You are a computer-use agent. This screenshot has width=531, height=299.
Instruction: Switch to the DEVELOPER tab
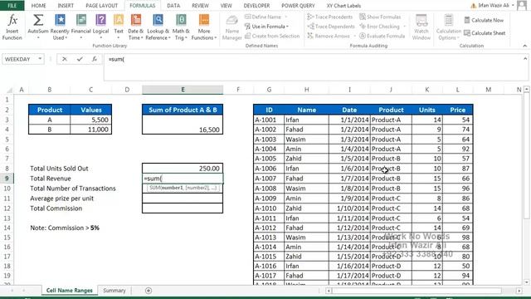pos(256,6)
